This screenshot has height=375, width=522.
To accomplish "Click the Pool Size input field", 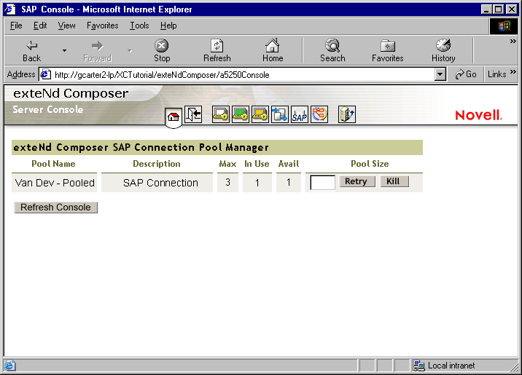I will pyautogui.click(x=322, y=183).
